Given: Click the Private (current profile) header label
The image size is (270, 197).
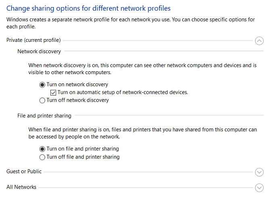Looking at the screenshot, I should (33, 40).
